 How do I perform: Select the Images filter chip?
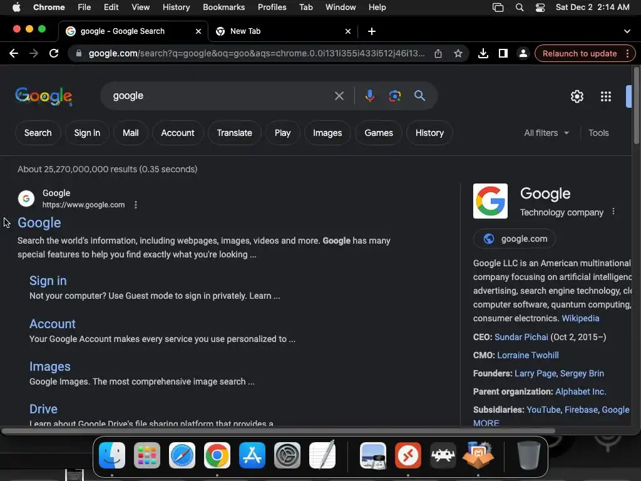coord(327,133)
